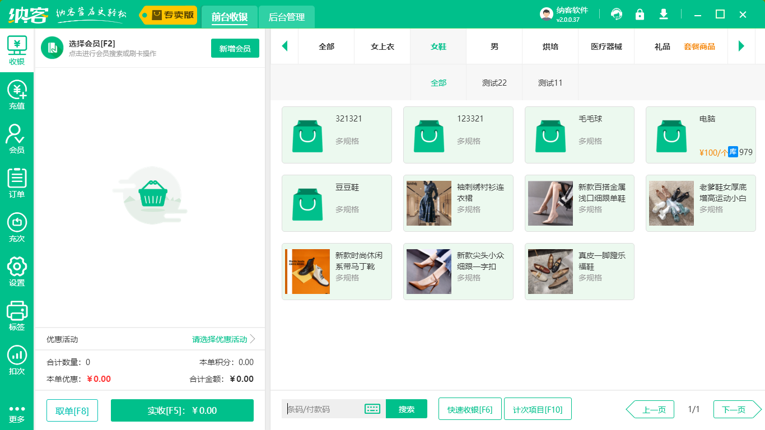Switch to the 后台管理 tab
765x430 pixels.
[286, 17]
